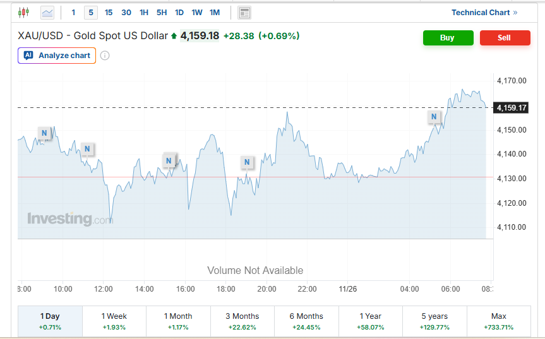This screenshot has width=545, height=339.
Task: Choose the 1M interval option
Action: click(215, 13)
